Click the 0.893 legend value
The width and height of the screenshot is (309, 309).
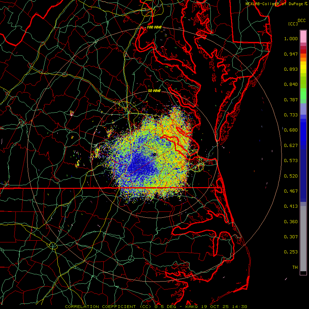coord(291,69)
